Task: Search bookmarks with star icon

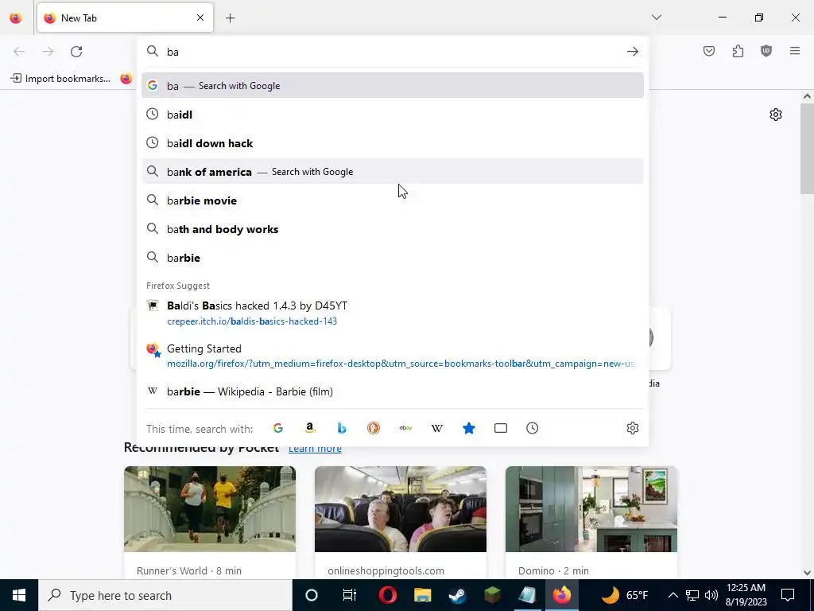Action: coord(469,428)
